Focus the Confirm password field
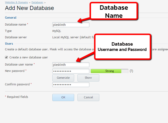Image resolution: width=168 pixels, height=123 pixels. [x=71, y=84]
